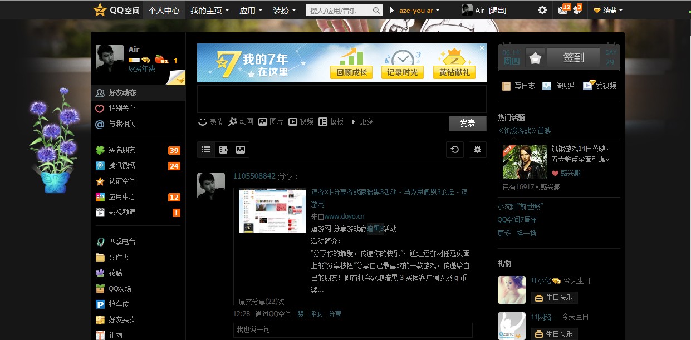Viewport: 691px width, 340px height.
Task: Click into the 我也说一句 comment box
Action: click(352, 330)
